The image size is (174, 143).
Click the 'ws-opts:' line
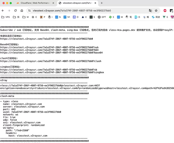[8, 128]
